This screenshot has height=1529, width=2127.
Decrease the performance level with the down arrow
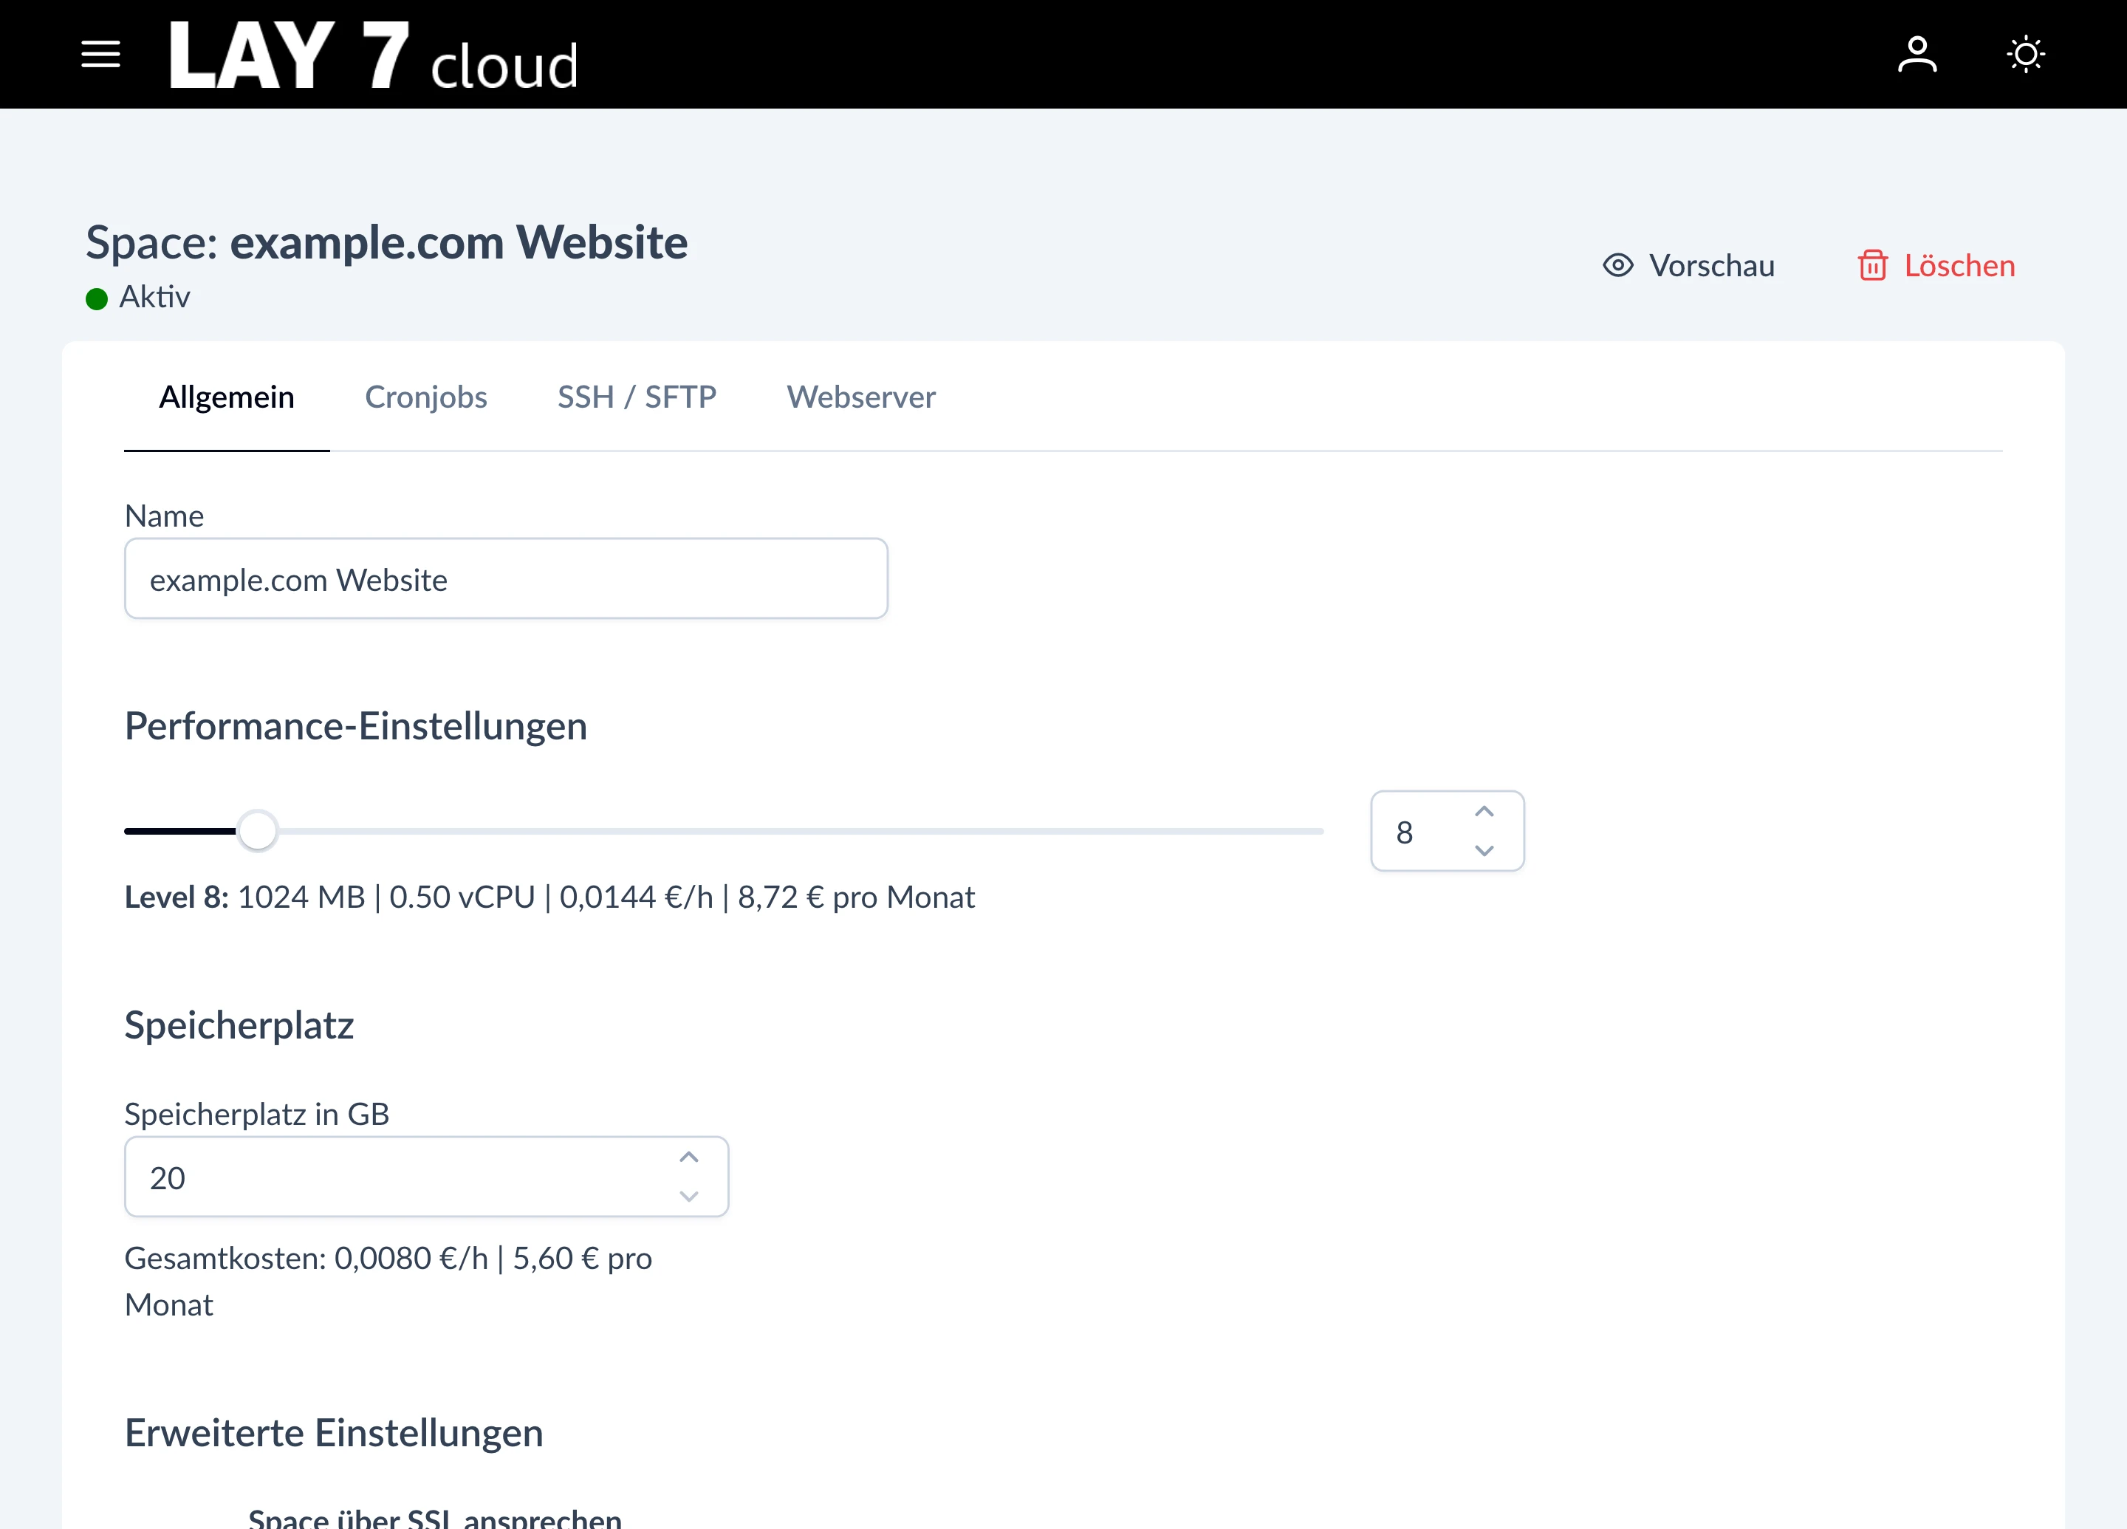click(1484, 852)
